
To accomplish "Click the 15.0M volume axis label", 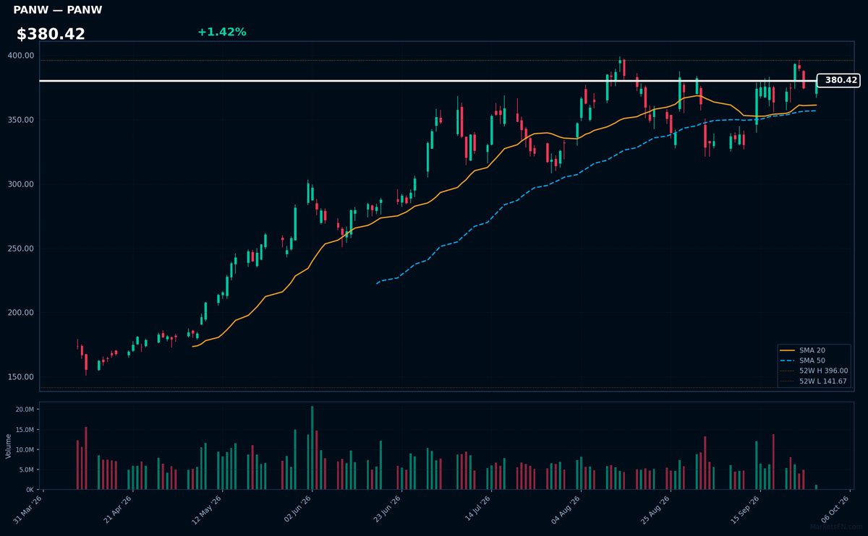I will tap(25, 430).
